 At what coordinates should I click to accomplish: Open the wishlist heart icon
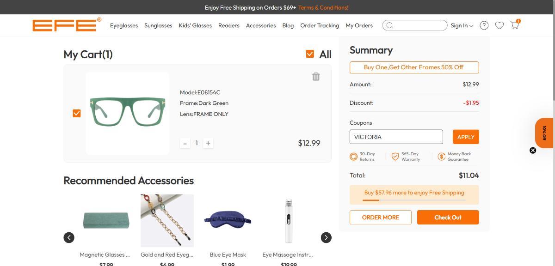coord(499,25)
